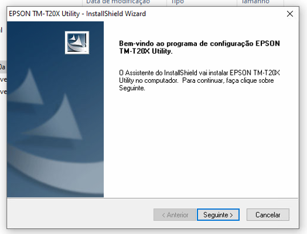Sort by the Tipo column header
This screenshot has height=234, width=307.
point(177,2)
